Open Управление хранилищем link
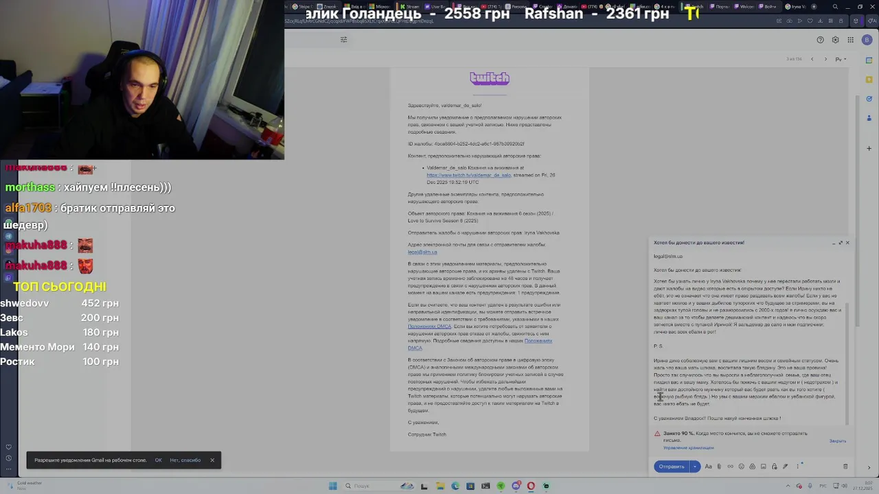The image size is (879, 494). pos(689,448)
